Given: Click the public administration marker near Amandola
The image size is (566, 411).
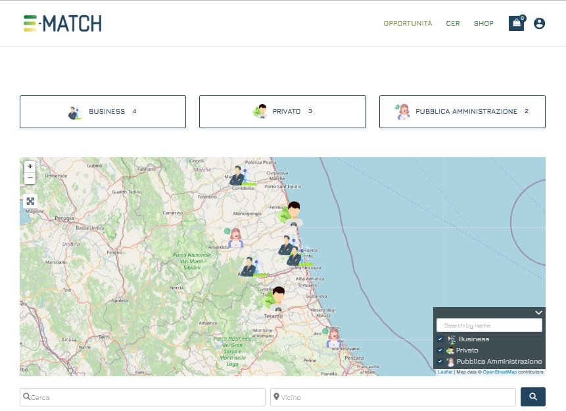Looking at the screenshot, I should pos(235,237).
